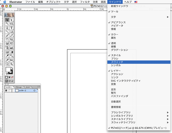This screenshot has height=133, width=172.
Task: Select the Rectangle tool
Action: pyautogui.click(x=12, y=32)
